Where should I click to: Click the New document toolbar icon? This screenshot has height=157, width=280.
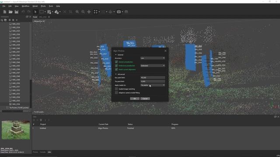5,12
